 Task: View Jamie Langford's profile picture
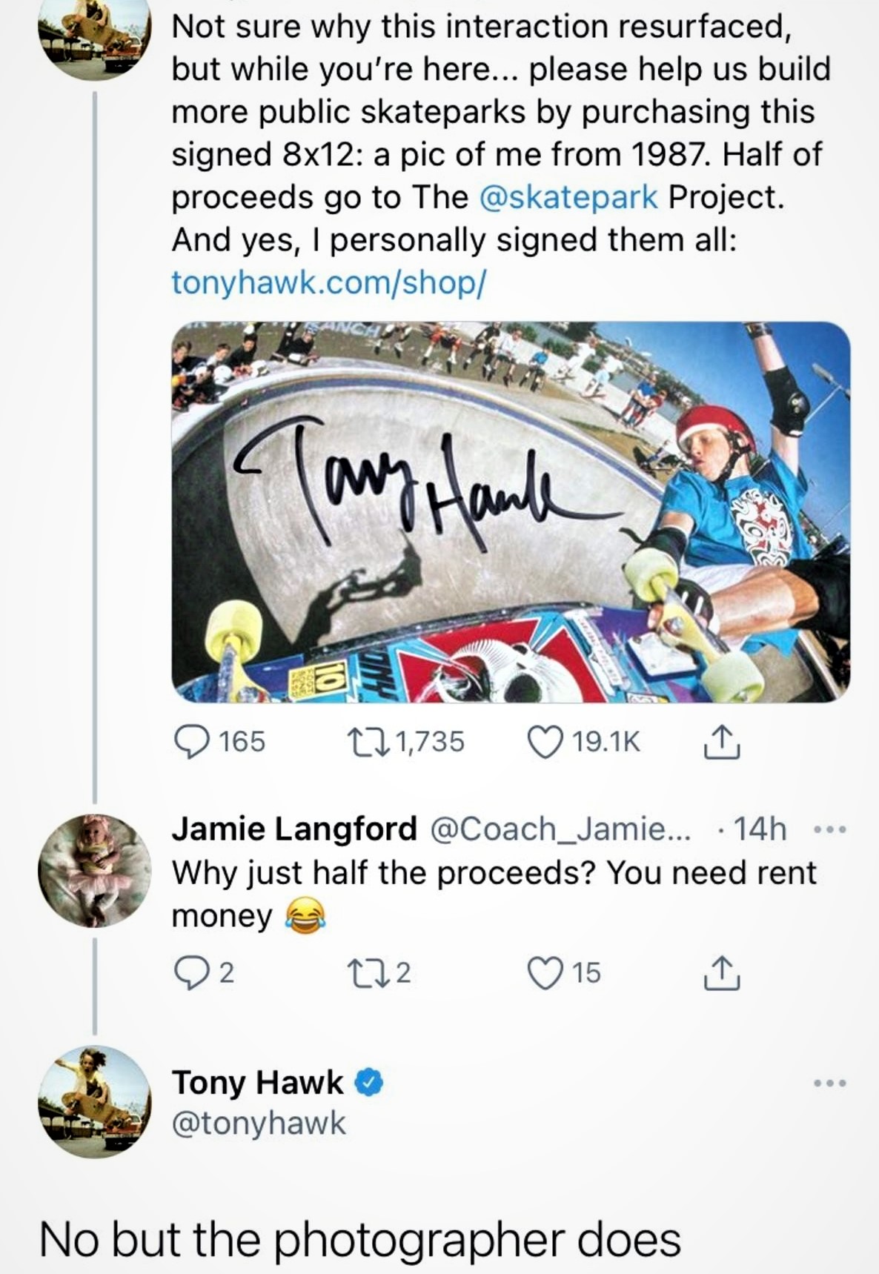pos(94,870)
